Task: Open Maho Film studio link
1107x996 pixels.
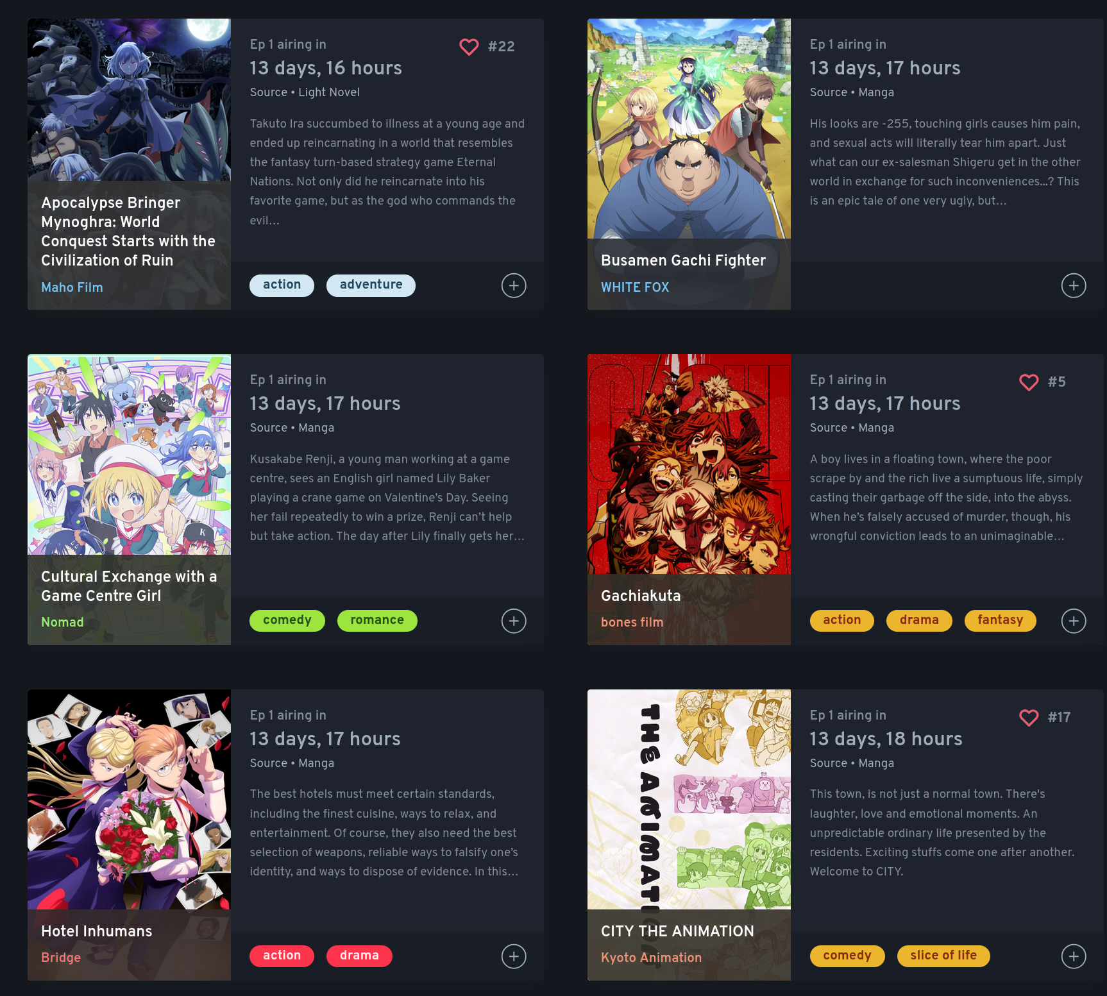Action: point(72,287)
